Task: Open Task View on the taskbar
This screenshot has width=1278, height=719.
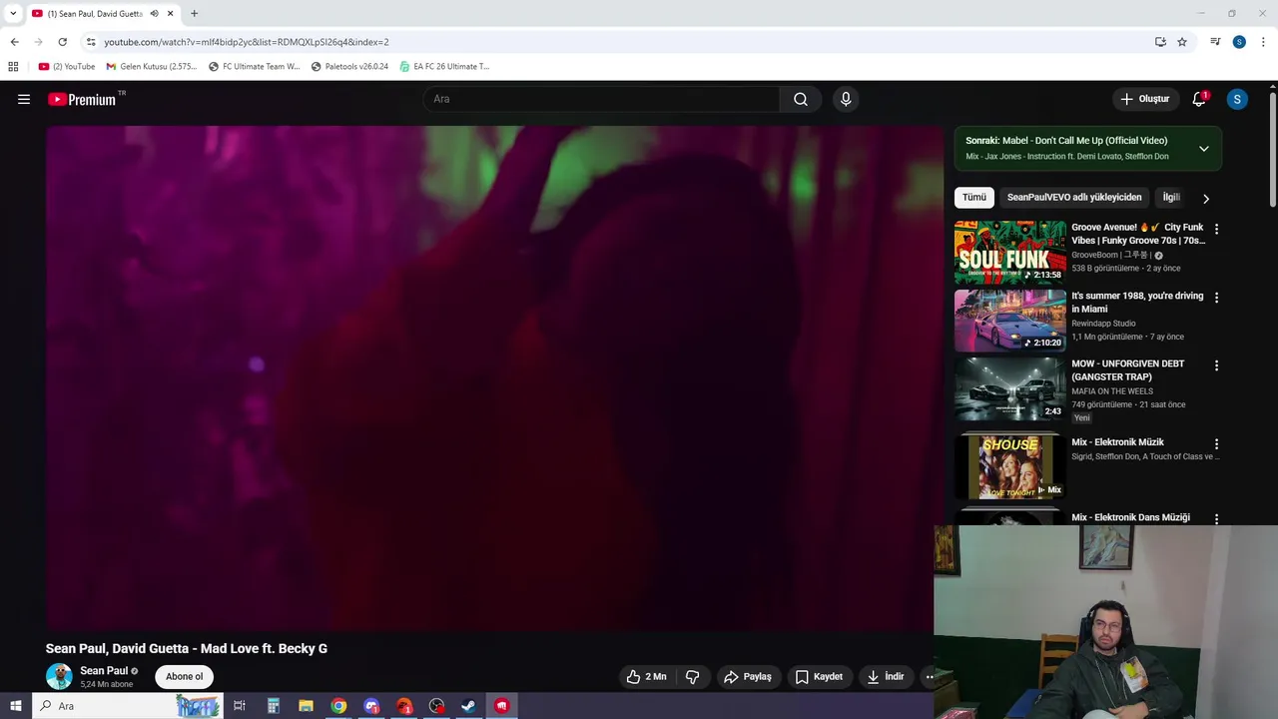Action: point(240,706)
